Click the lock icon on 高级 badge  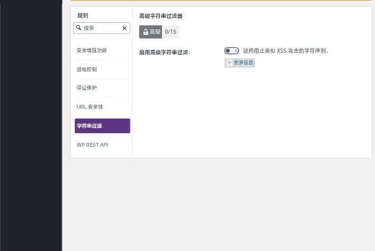point(146,32)
